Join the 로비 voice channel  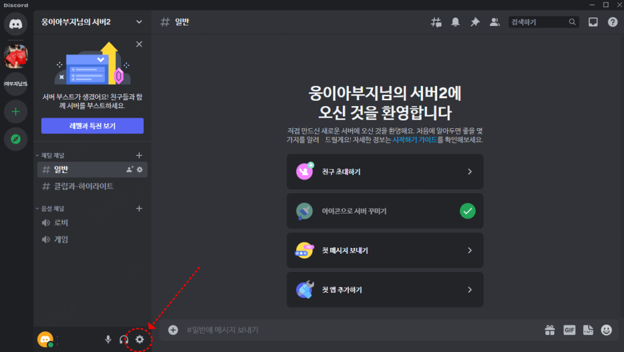click(92, 223)
